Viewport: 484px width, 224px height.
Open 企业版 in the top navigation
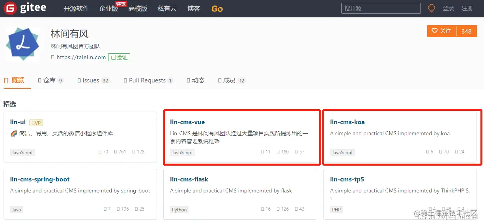109,8
